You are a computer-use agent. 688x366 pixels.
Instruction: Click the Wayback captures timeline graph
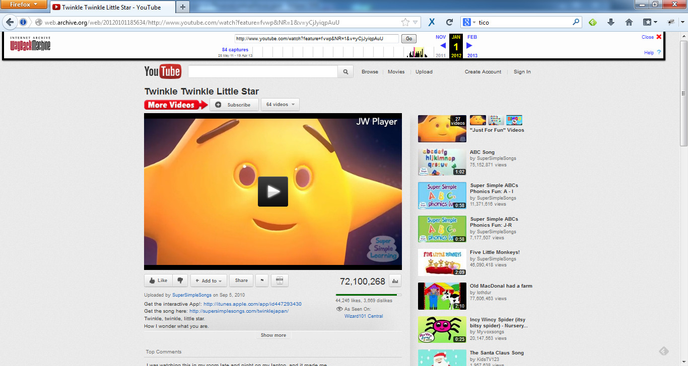342,52
